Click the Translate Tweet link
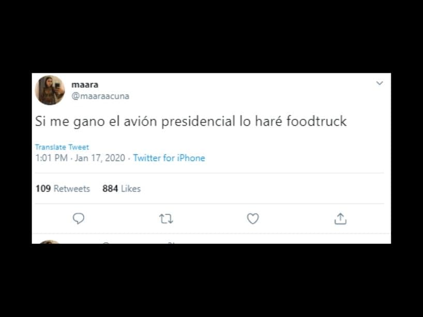This screenshot has height=317, width=423. coord(62,147)
